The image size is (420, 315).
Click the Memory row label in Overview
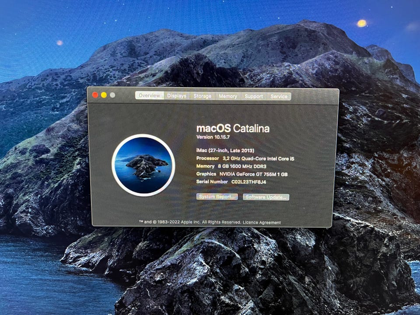click(206, 166)
